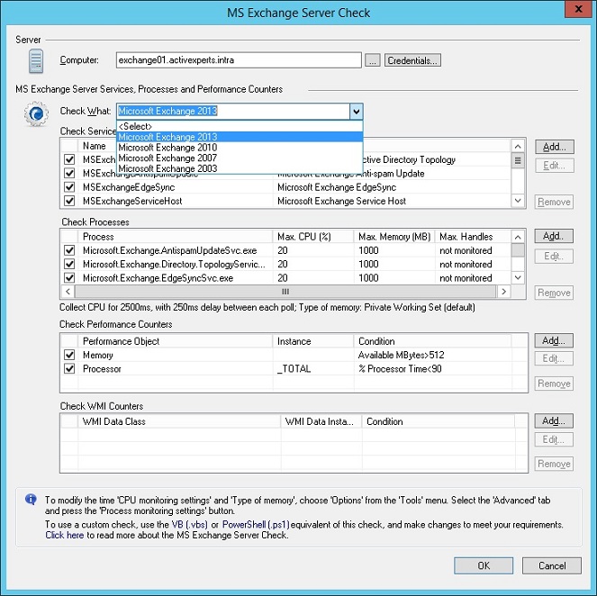Click the Computer name input field
This screenshot has width=597, height=596.
pos(239,60)
